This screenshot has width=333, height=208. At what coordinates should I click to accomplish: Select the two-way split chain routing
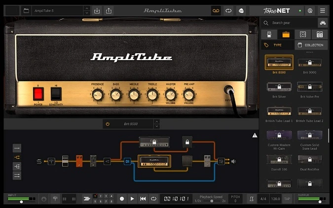17,157
